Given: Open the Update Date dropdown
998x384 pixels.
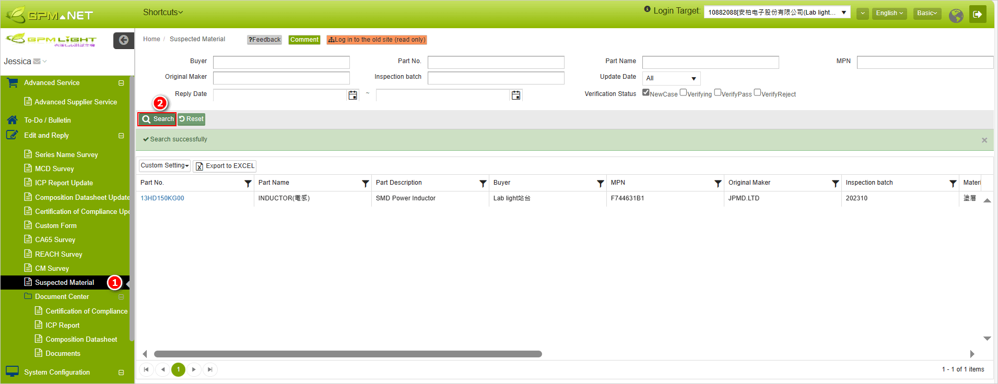Looking at the screenshot, I should pyautogui.click(x=671, y=78).
